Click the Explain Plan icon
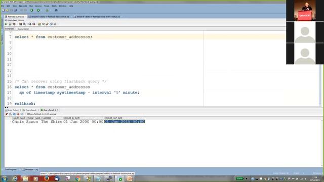 point(14,24)
